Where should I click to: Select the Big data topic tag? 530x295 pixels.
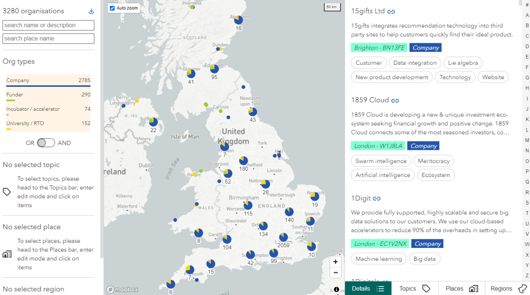[424, 259]
